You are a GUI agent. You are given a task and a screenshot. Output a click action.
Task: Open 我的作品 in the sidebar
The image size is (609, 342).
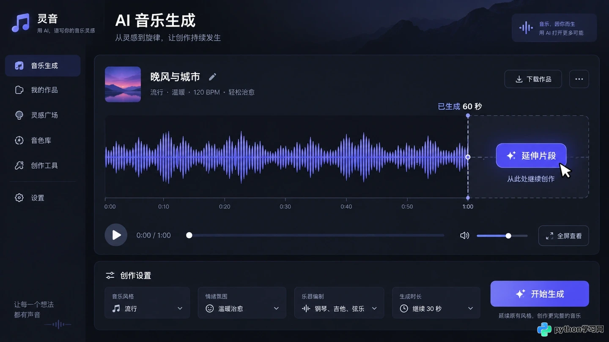[x=43, y=90]
